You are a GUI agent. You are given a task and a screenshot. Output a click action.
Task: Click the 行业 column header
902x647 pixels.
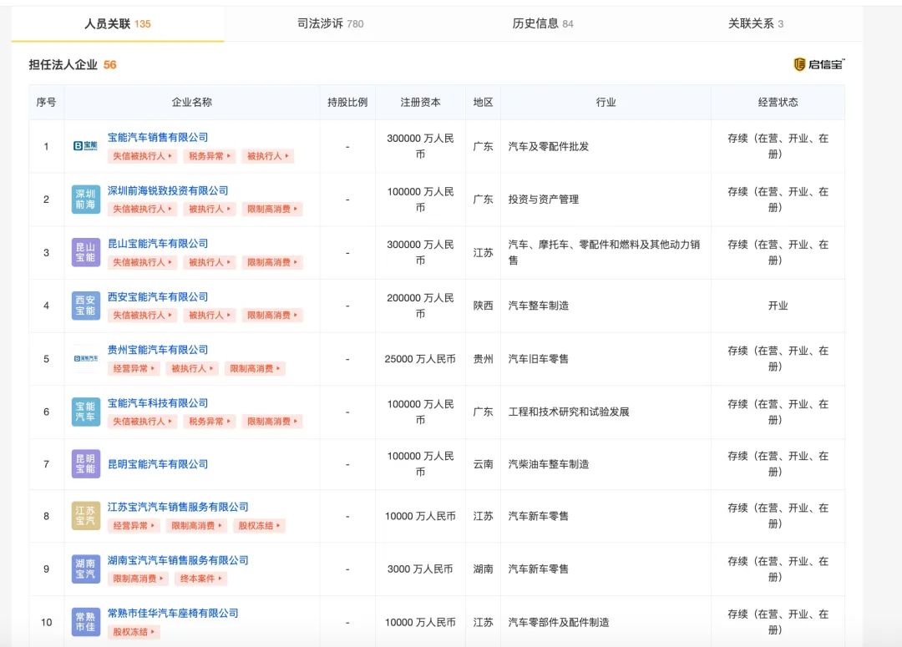click(x=606, y=103)
